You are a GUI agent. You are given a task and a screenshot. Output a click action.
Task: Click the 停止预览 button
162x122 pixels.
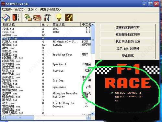pos(128,55)
